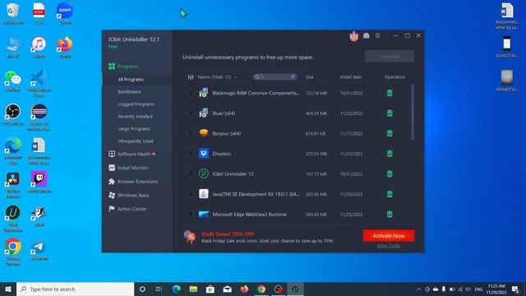
Task: Open Microsoft Store from the taskbar
Action: coord(210,289)
